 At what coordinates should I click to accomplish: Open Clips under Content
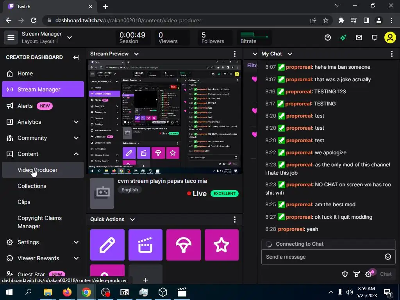coord(43,202)
